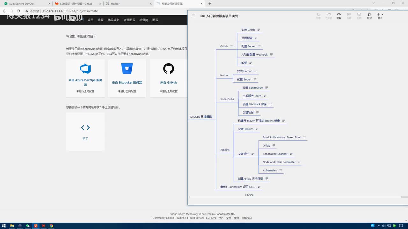Open the Web接口 footer link
The image size is (408, 229).
click(x=246, y=218)
